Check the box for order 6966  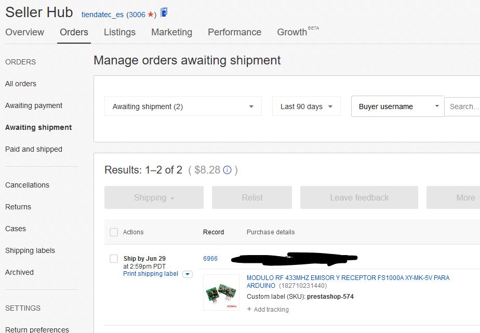(114, 259)
